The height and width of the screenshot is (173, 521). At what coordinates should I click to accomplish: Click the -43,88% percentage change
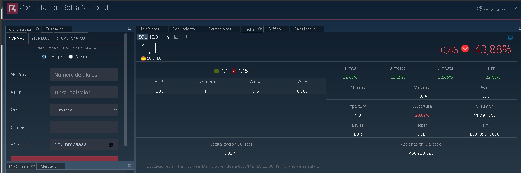click(x=491, y=49)
